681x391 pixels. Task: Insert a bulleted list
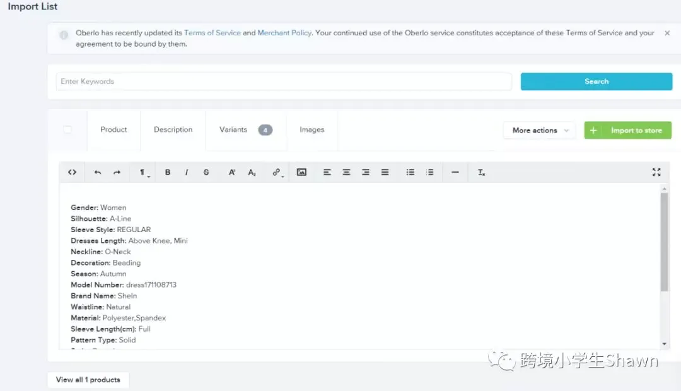click(410, 172)
